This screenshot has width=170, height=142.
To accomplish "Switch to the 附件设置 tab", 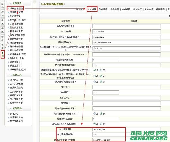I will tap(103, 10).
